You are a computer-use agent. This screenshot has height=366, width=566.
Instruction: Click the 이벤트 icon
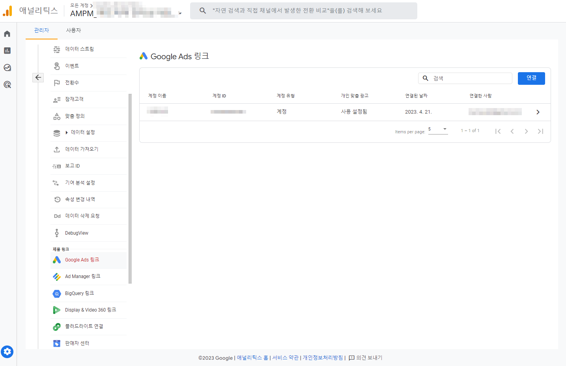(57, 66)
